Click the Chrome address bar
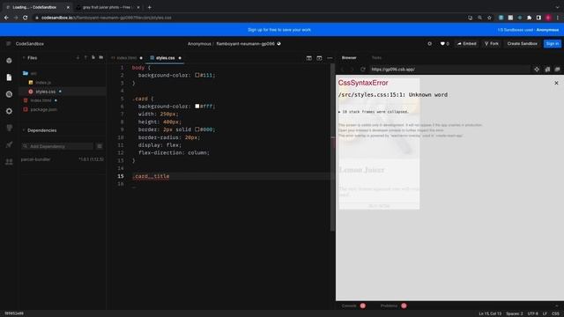 point(249,18)
